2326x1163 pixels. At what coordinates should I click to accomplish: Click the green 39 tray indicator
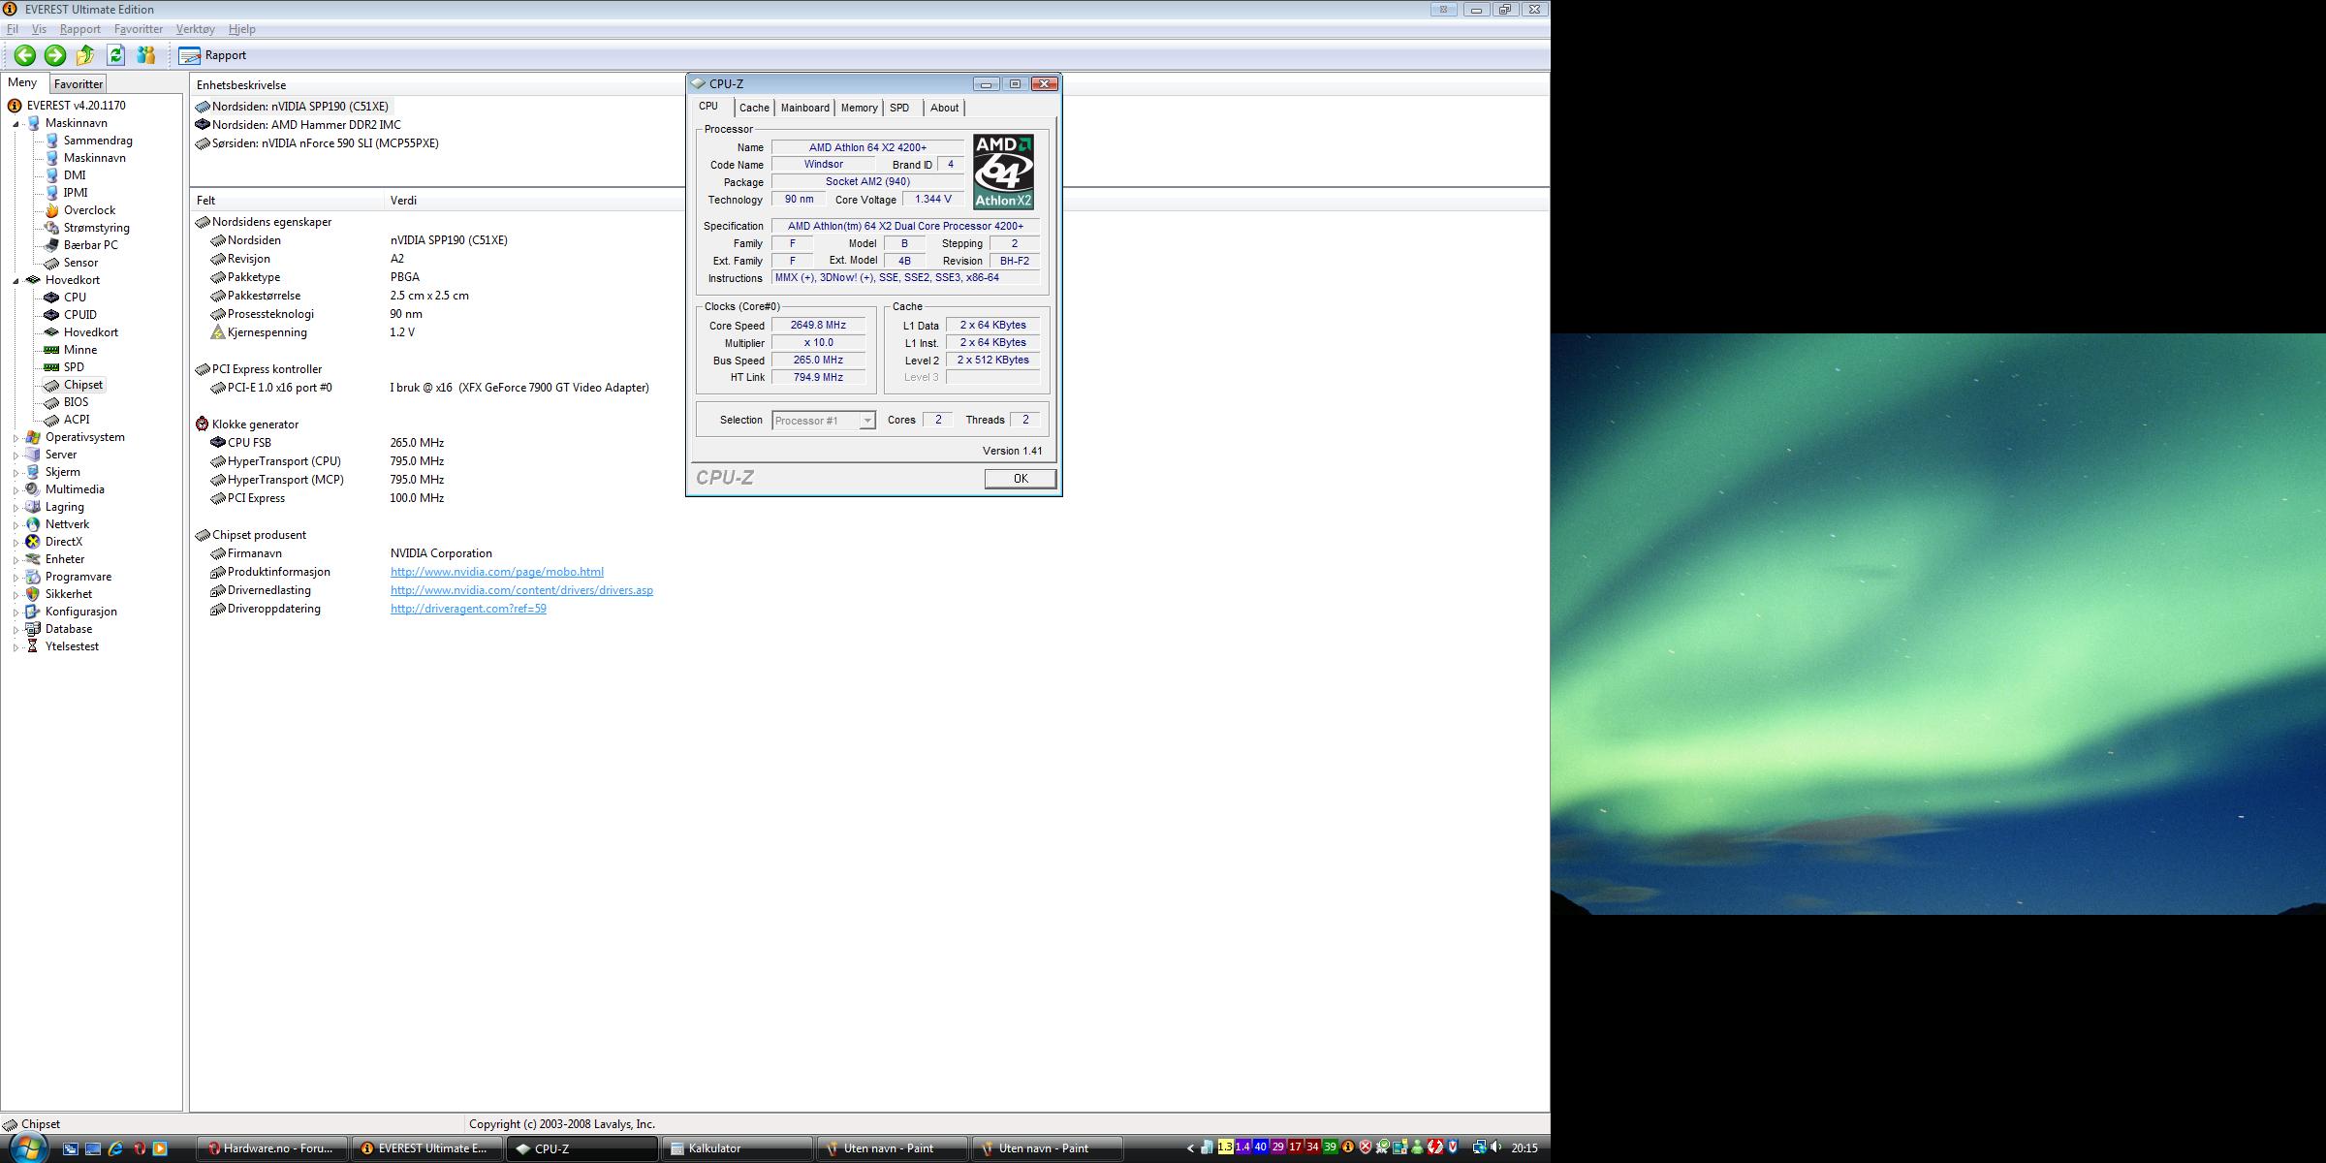coord(1330,1147)
